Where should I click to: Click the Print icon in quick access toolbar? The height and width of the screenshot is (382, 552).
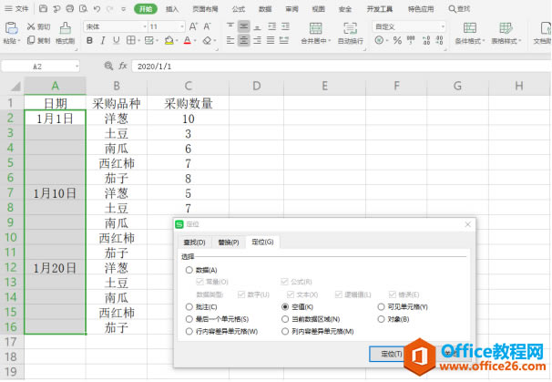pyautogui.click(x=70, y=8)
